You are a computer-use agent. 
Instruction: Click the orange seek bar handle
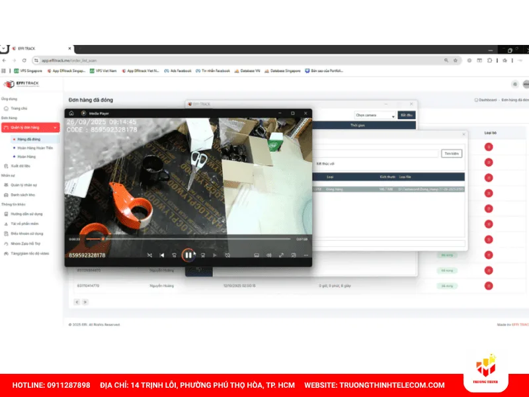(103, 239)
